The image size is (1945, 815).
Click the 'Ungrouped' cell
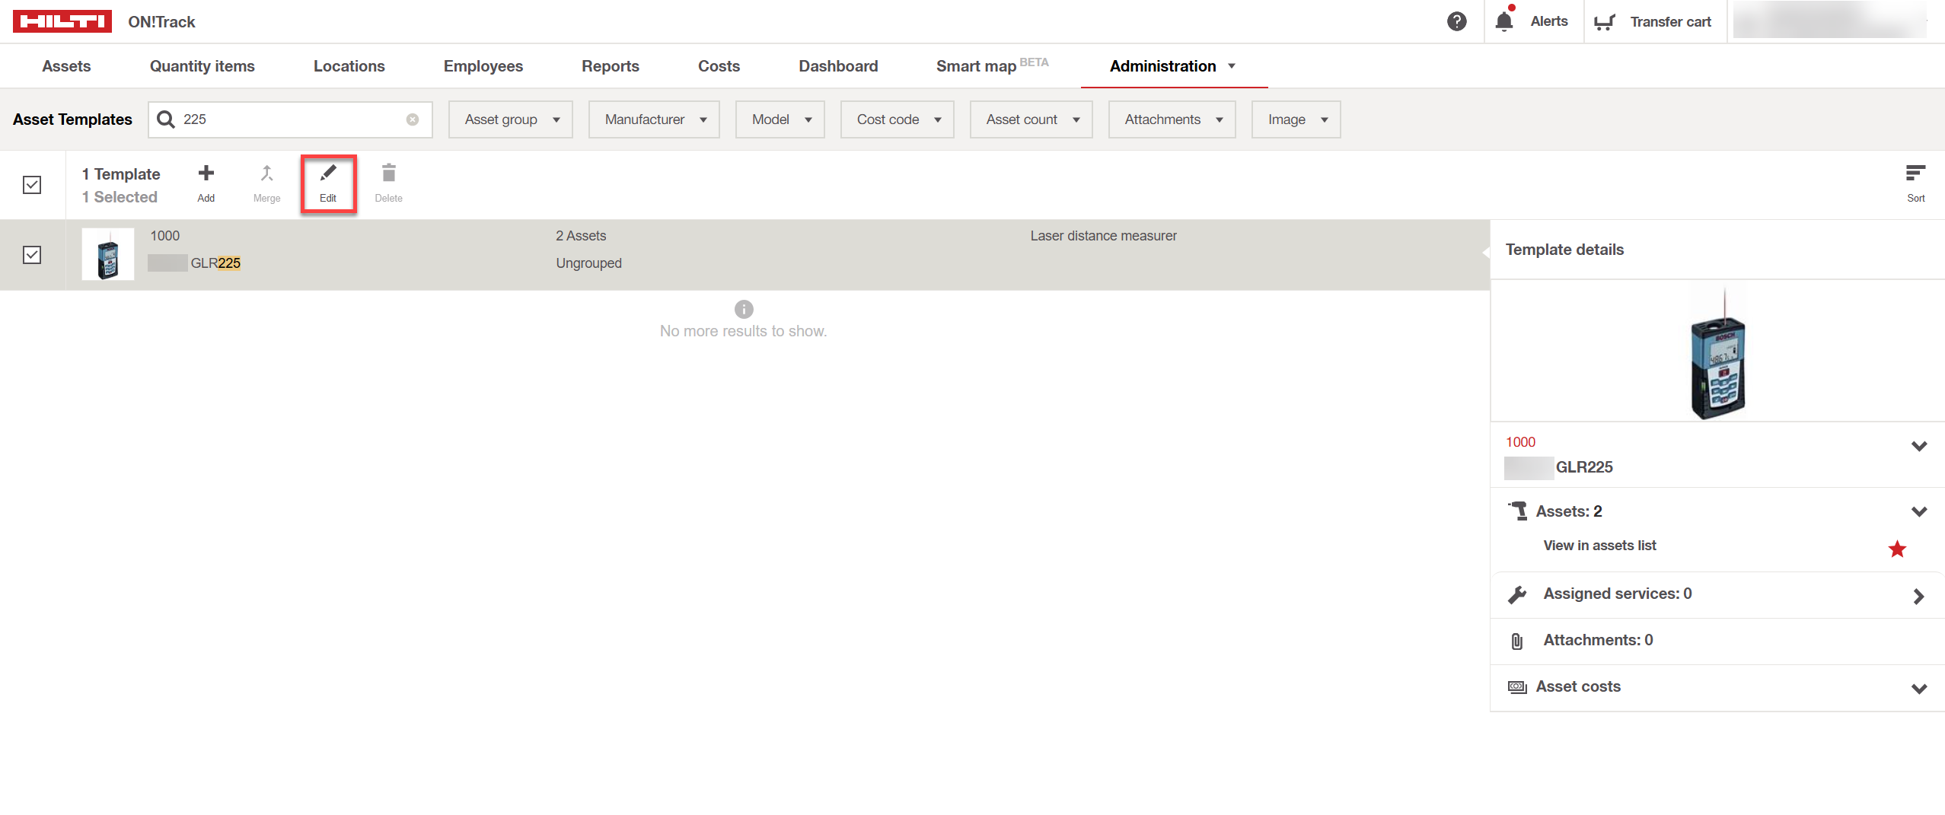[x=588, y=263]
